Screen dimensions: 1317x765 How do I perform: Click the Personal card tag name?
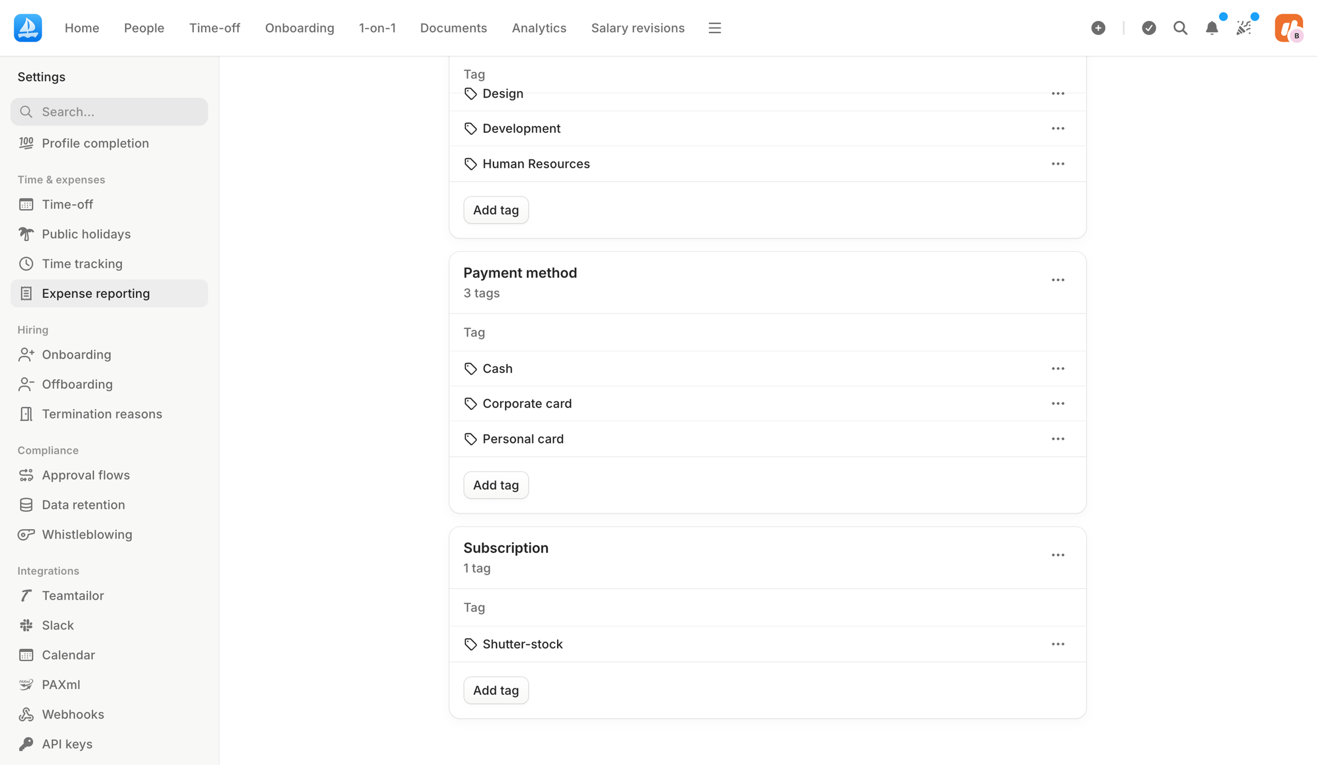(523, 439)
